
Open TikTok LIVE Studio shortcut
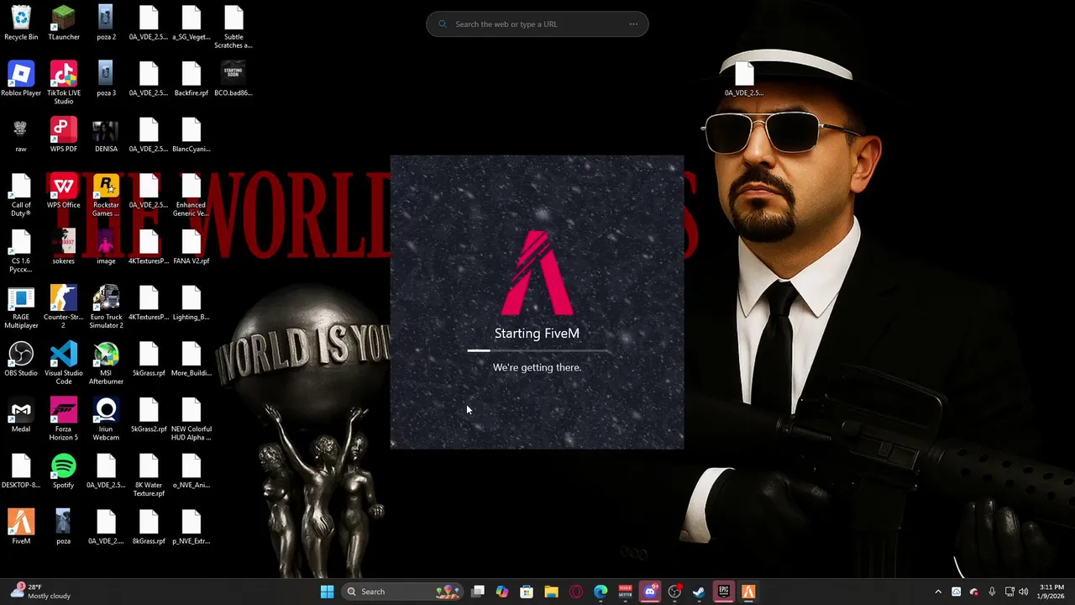tap(64, 83)
